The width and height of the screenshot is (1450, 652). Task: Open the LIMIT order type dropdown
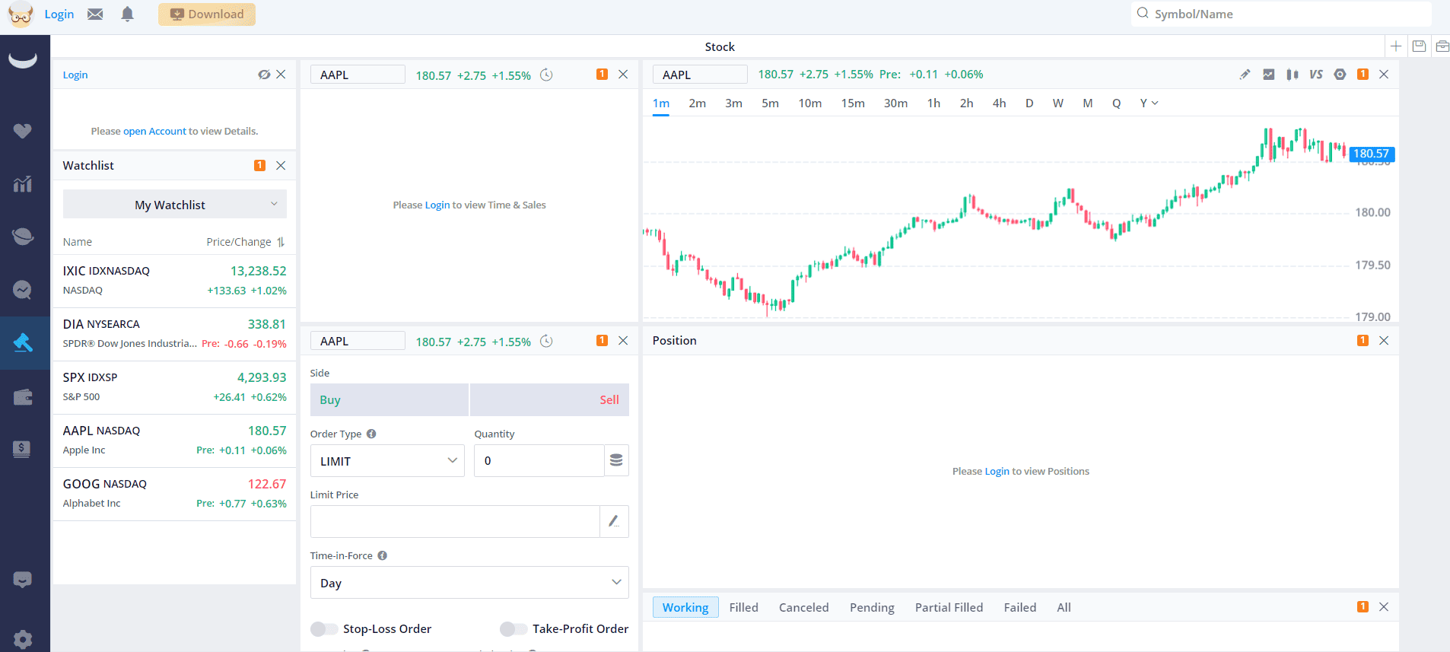(387, 461)
